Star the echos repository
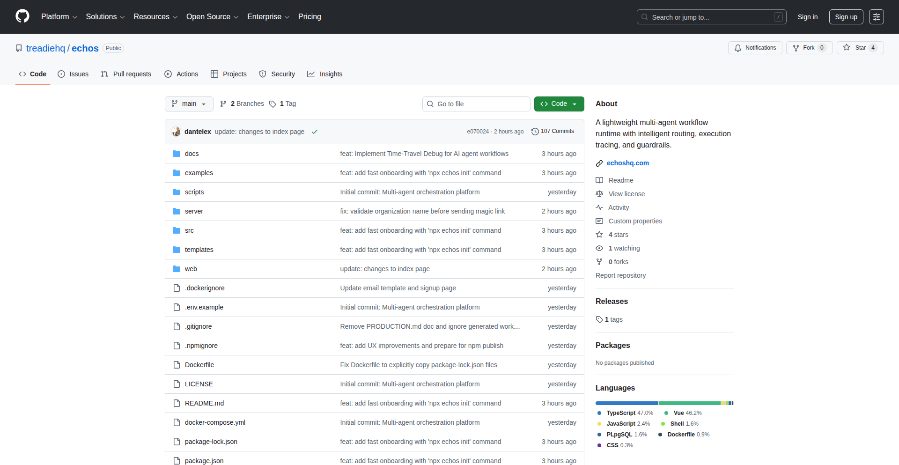The image size is (899, 465). pos(860,47)
